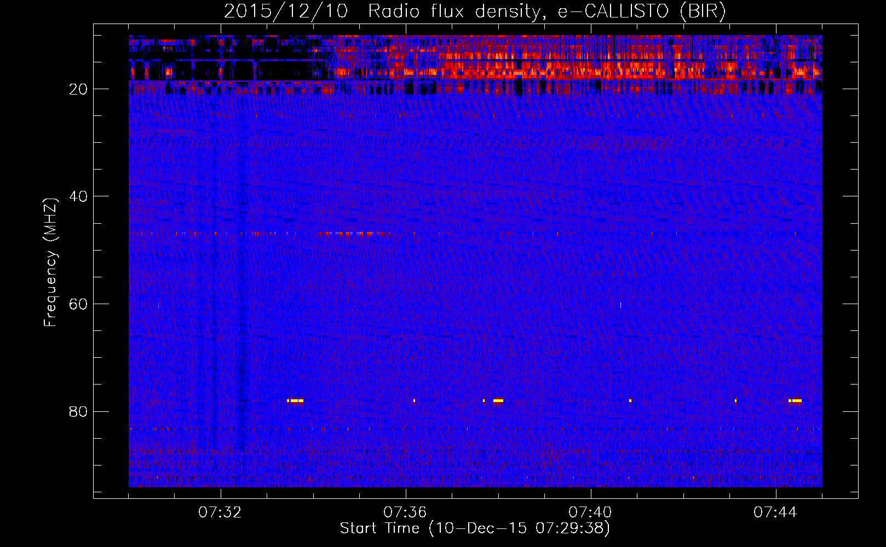This screenshot has height=547, width=886.
Task: Click the date 2015/12/10 in the title
Action: [x=286, y=11]
